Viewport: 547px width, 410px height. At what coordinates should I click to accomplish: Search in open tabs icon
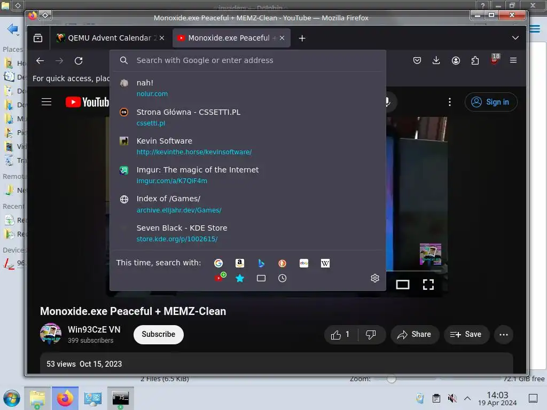pyautogui.click(x=261, y=278)
